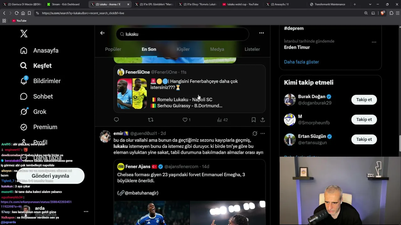Image resolution: width=401 pixels, height=225 pixels.
Task: Open more options for Erden Timur trend
Action: [374, 42]
